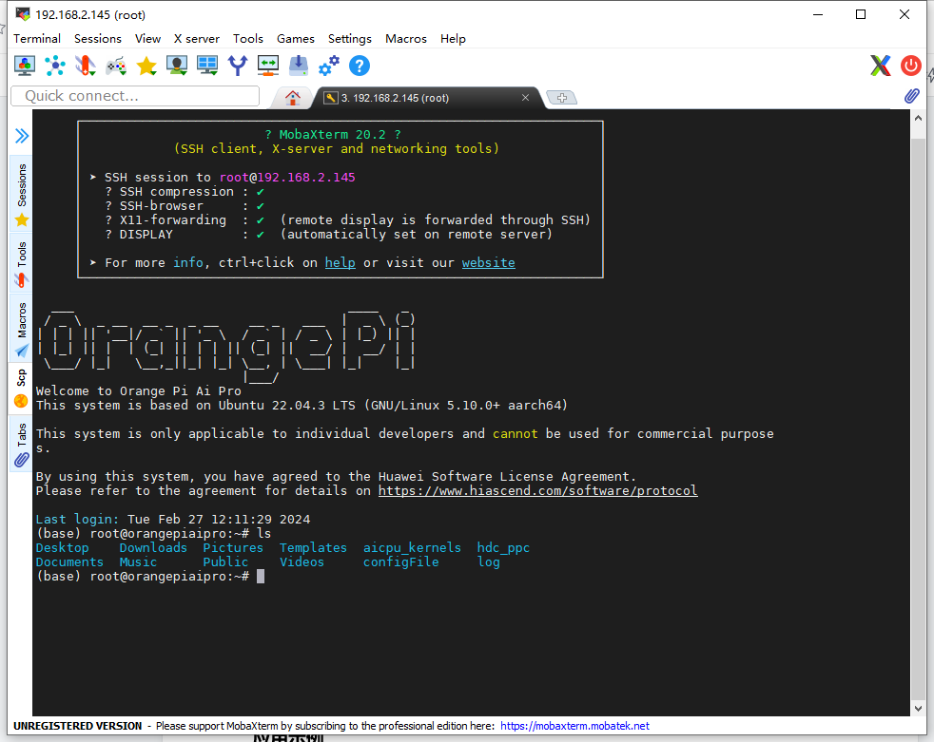The image size is (934, 742).
Task: Open the Games menu
Action: tap(296, 39)
